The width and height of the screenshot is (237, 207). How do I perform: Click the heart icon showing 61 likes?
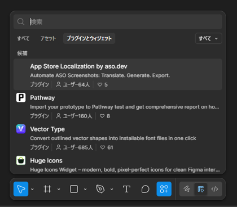point(103,147)
